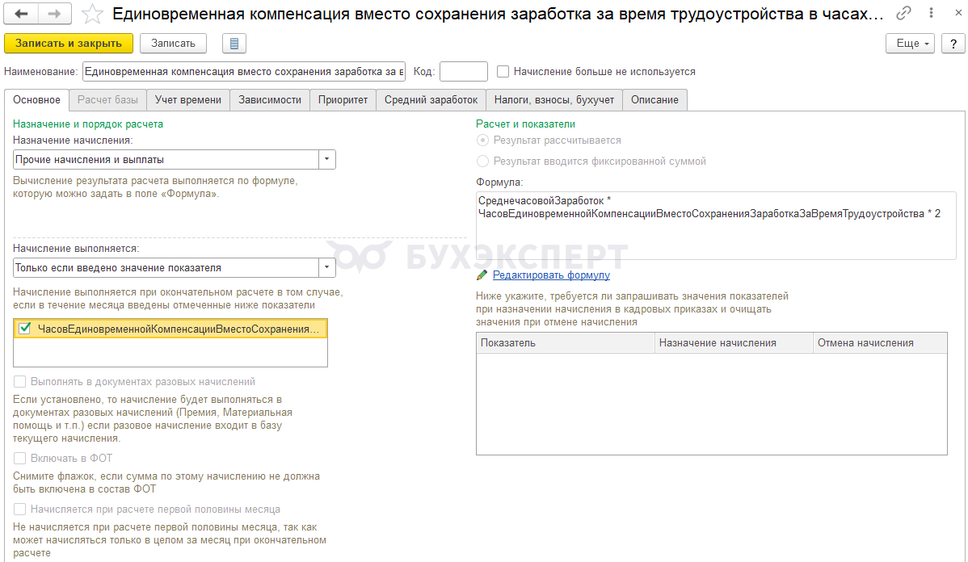Open the Средний заработок tab
Screen dimensions: 968x562
pos(431,100)
